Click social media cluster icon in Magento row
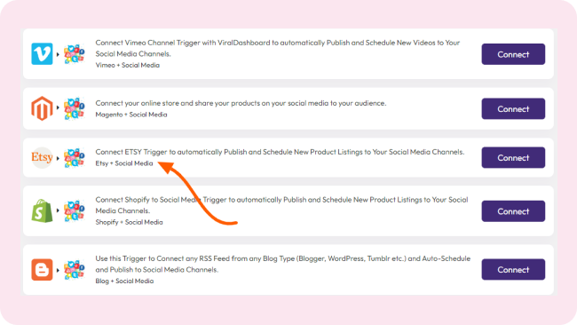 (x=75, y=108)
